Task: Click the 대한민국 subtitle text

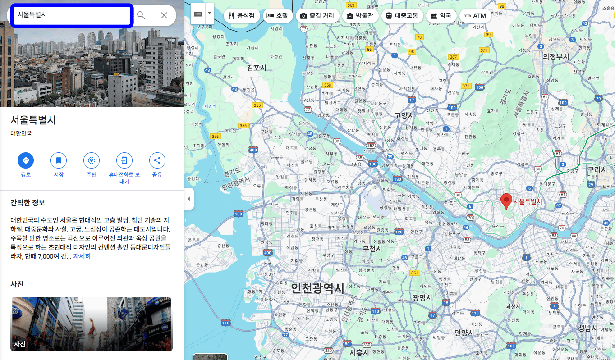Action: click(21, 133)
